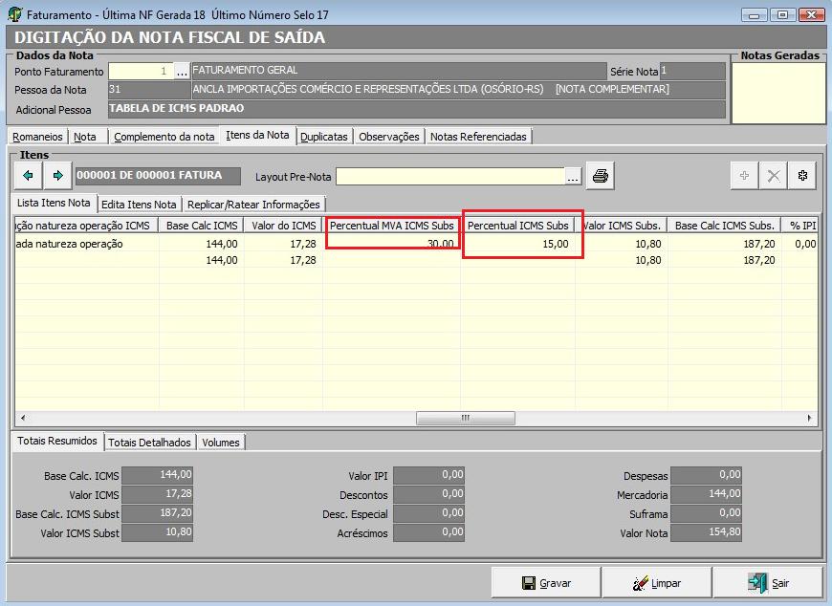Click the gear icon in Itens toolbar
The width and height of the screenshot is (832, 606).
coord(803,176)
